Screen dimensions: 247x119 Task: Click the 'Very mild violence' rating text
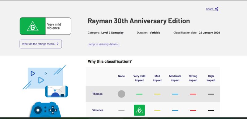coord(54,26)
